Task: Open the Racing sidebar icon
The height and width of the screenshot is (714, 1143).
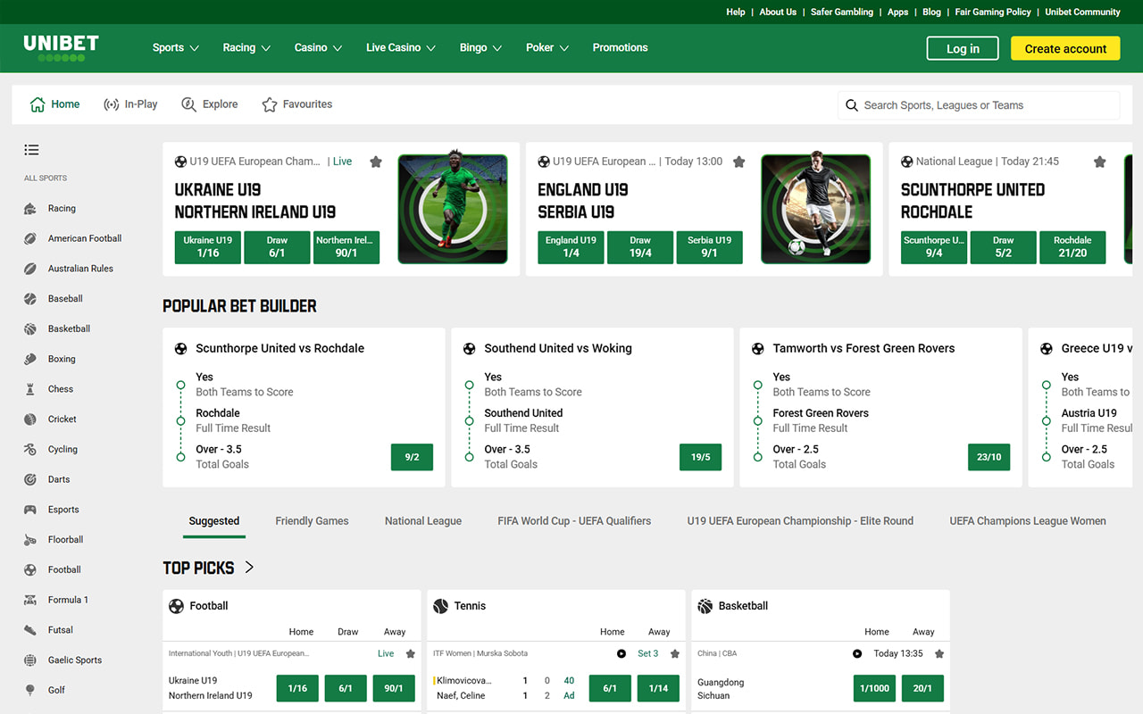Action: [x=30, y=209]
